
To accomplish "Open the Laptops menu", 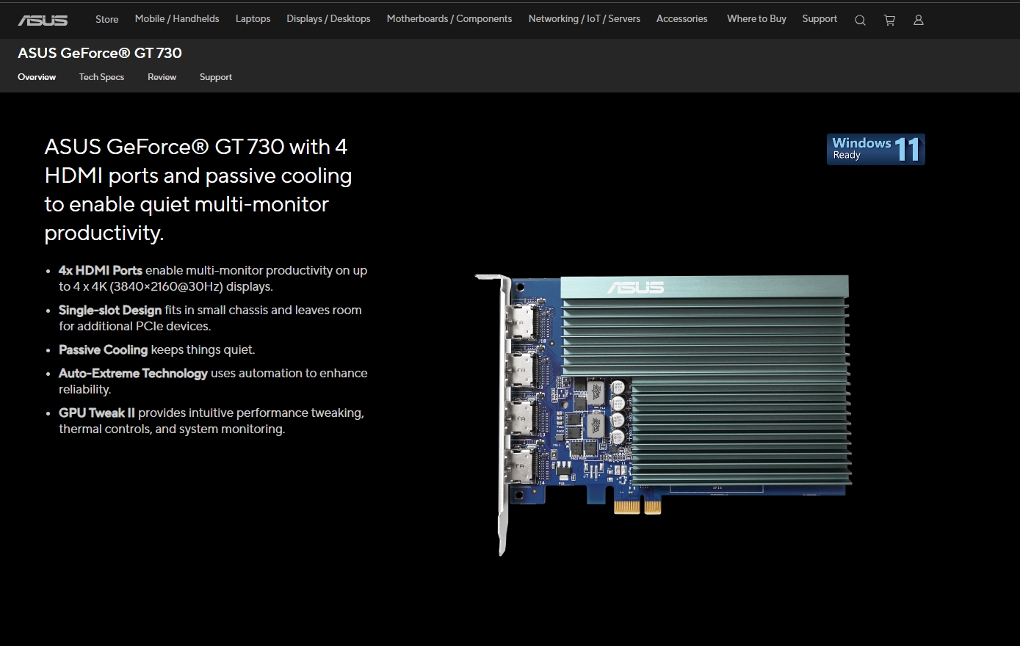I will pyautogui.click(x=253, y=19).
